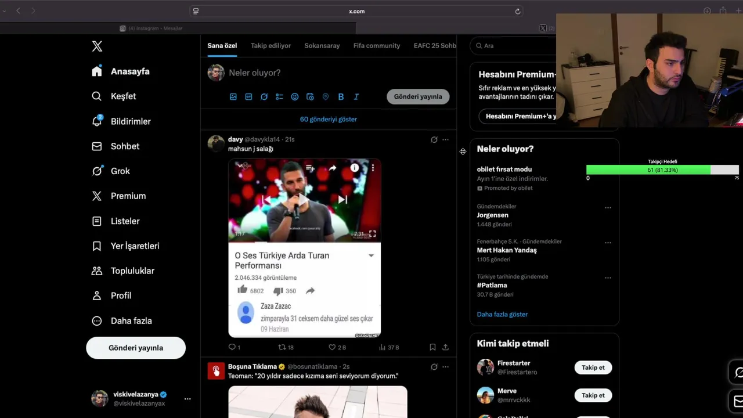Open davy's profile avatar
The image size is (743, 418).
click(216, 143)
